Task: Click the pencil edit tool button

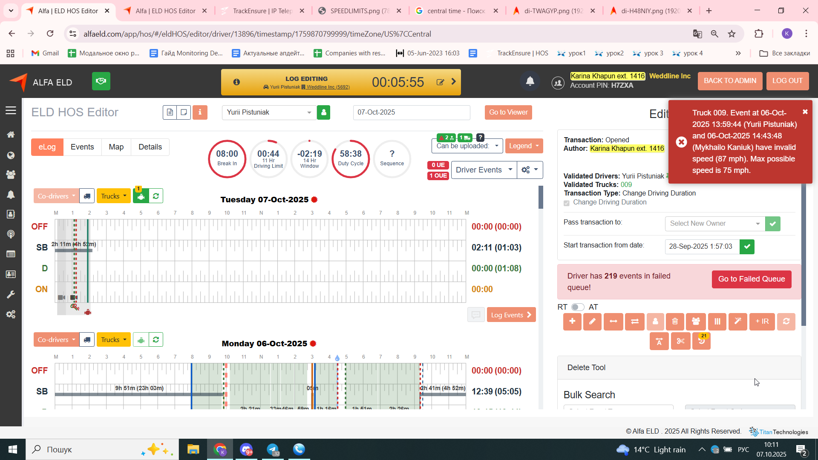Action: click(x=592, y=322)
